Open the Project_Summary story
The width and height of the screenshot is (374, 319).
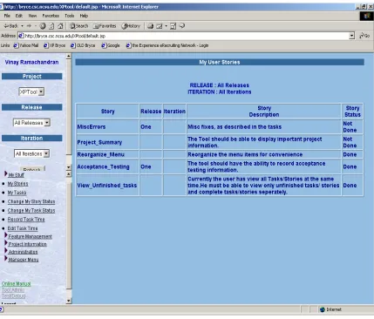tap(99, 142)
